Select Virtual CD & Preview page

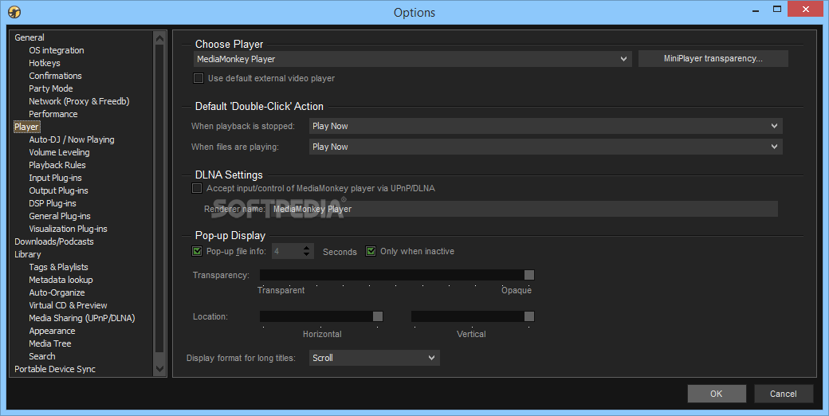pos(69,305)
